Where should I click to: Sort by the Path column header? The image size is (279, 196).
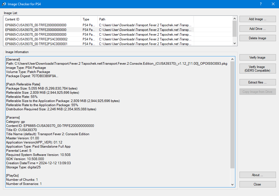145,19
